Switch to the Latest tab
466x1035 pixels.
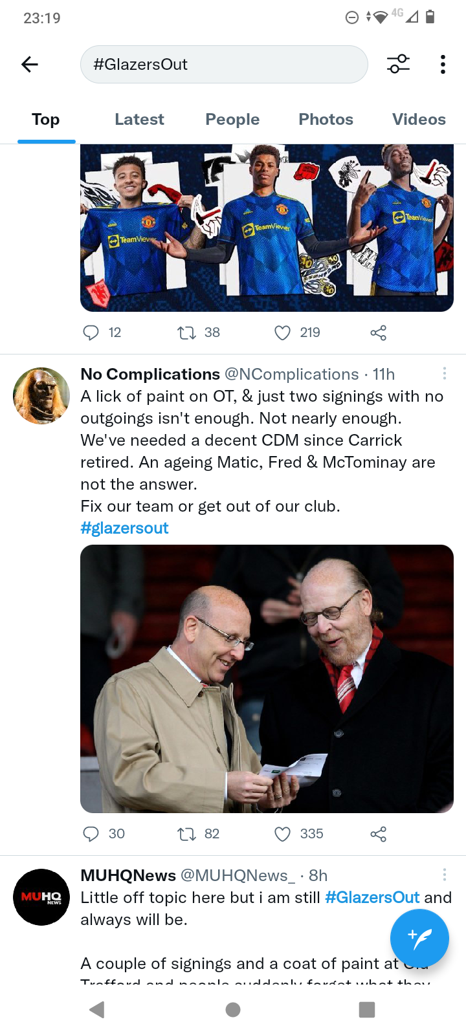(139, 120)
